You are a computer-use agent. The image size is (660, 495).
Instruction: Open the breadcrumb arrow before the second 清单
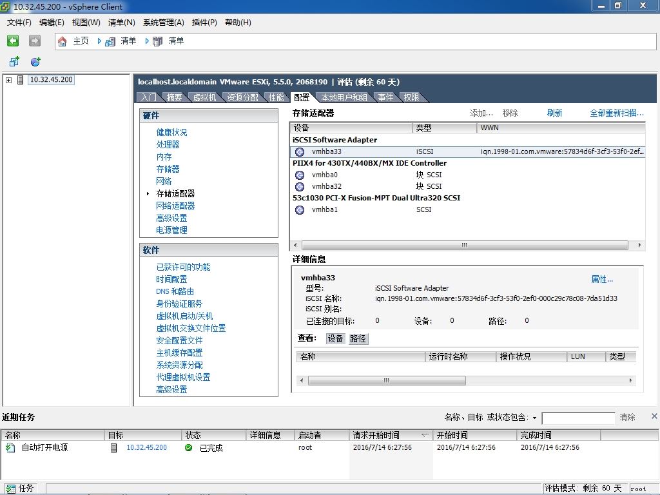(147, 41)
